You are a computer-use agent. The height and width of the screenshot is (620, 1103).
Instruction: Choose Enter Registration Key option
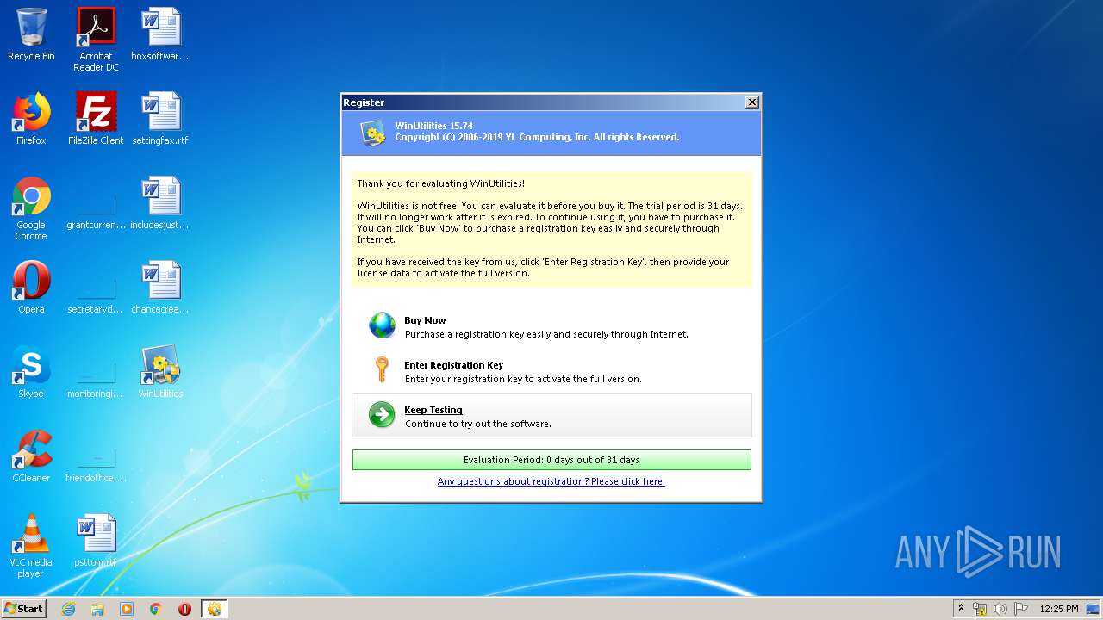551,371
